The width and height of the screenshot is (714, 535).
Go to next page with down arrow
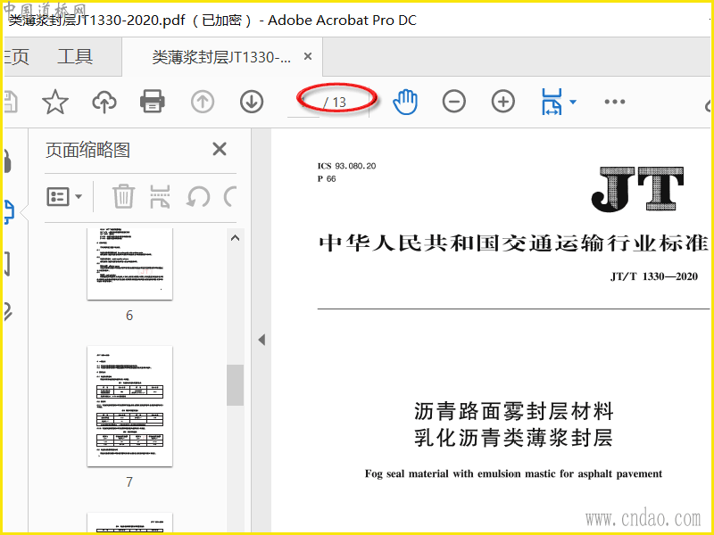tap(252, 102)
